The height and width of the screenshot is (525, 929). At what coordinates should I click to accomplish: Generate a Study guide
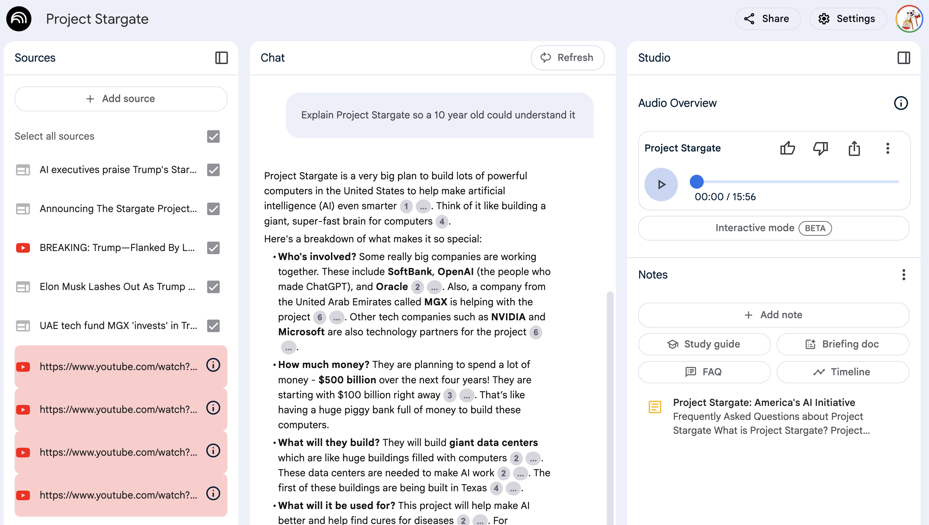click(704, 344)
